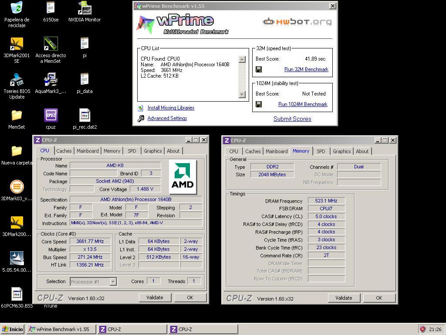Click Validate in right CPU-Z Memory window

pos(344,298)
